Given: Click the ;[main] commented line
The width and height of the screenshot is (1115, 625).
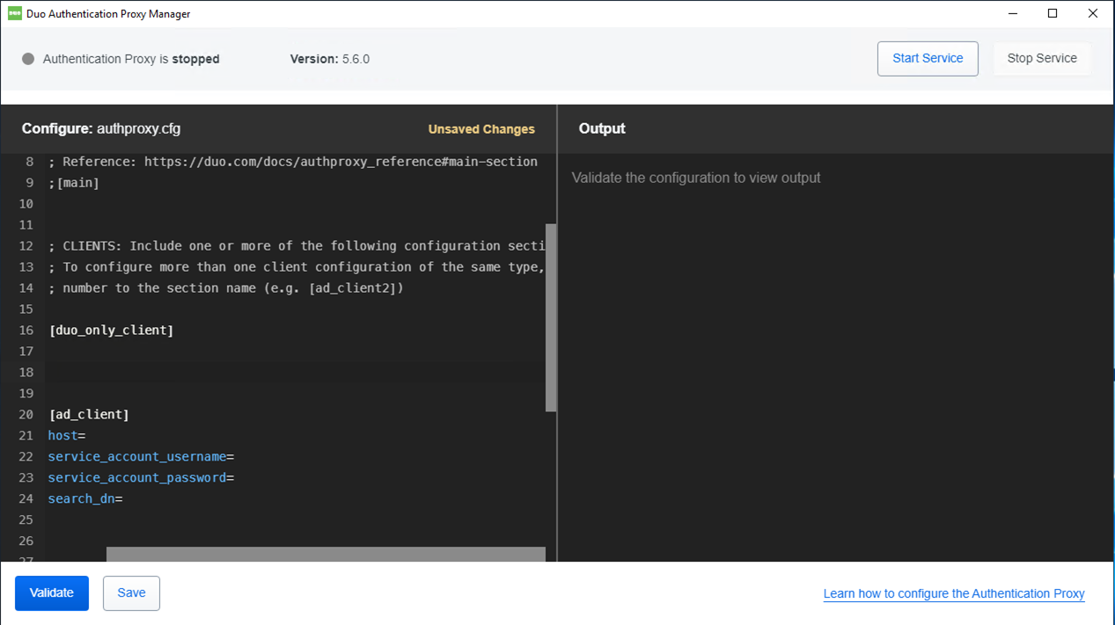Looking at the screenshot, I should [74, 183].
